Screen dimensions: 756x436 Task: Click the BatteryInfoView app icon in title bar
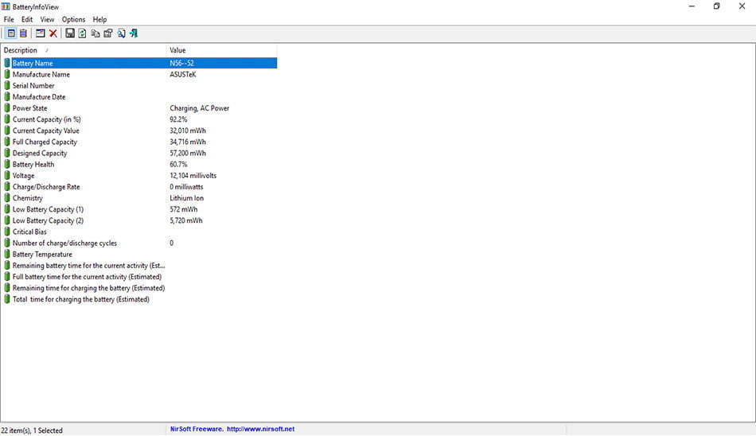[6, 6]
